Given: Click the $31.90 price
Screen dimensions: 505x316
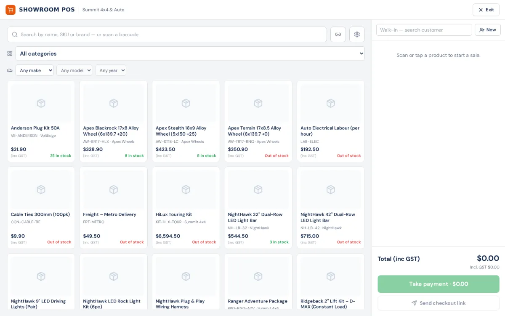Looking at the screenshot, I should pyautogui.click(x=19, y=149).
